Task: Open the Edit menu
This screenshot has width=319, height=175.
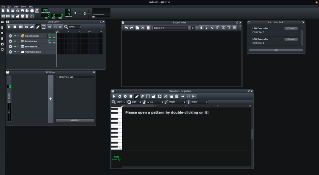Action: (9, 6)
